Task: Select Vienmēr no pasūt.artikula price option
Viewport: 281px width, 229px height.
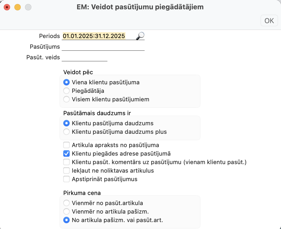Action: click(67, 203)
